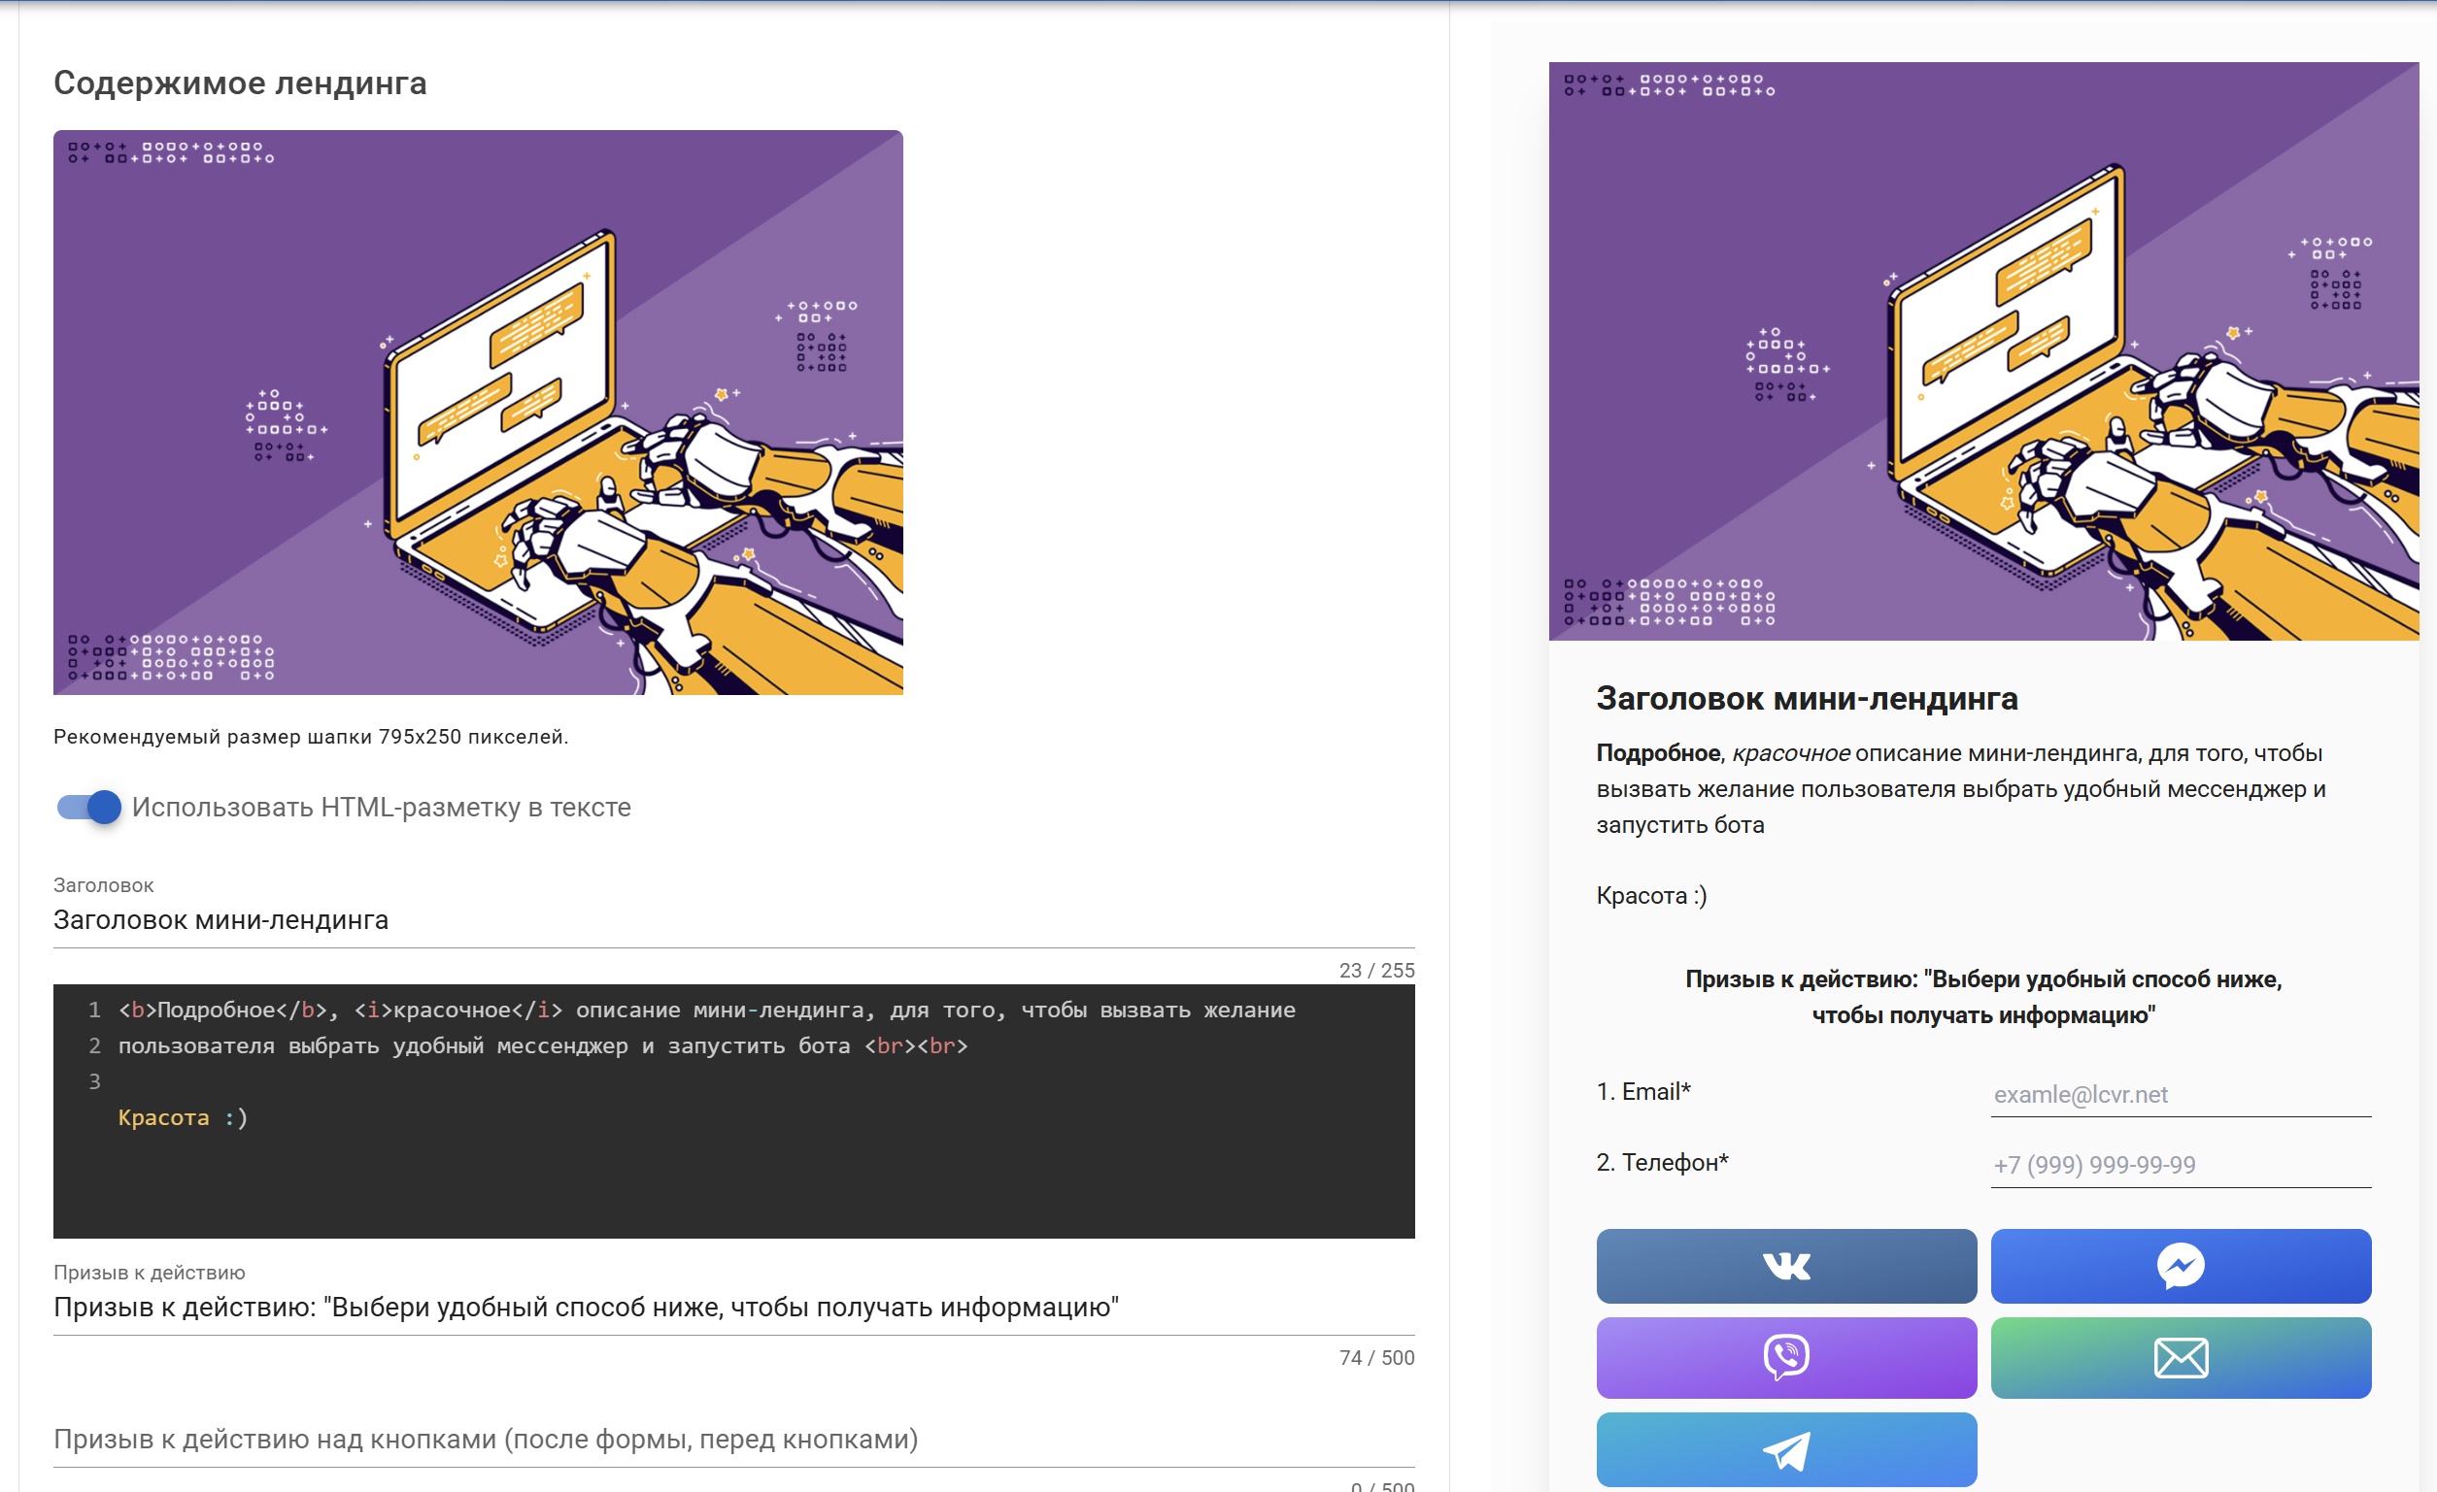Image resolution: width=2437 pixels, height=1492 pixels.
Task: Click the main call-to-action text field
Action: [732, 1308]
